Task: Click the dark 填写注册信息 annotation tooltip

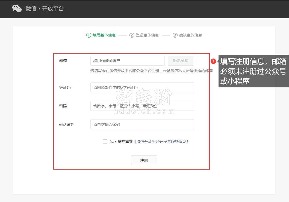Action: (253, 71)
